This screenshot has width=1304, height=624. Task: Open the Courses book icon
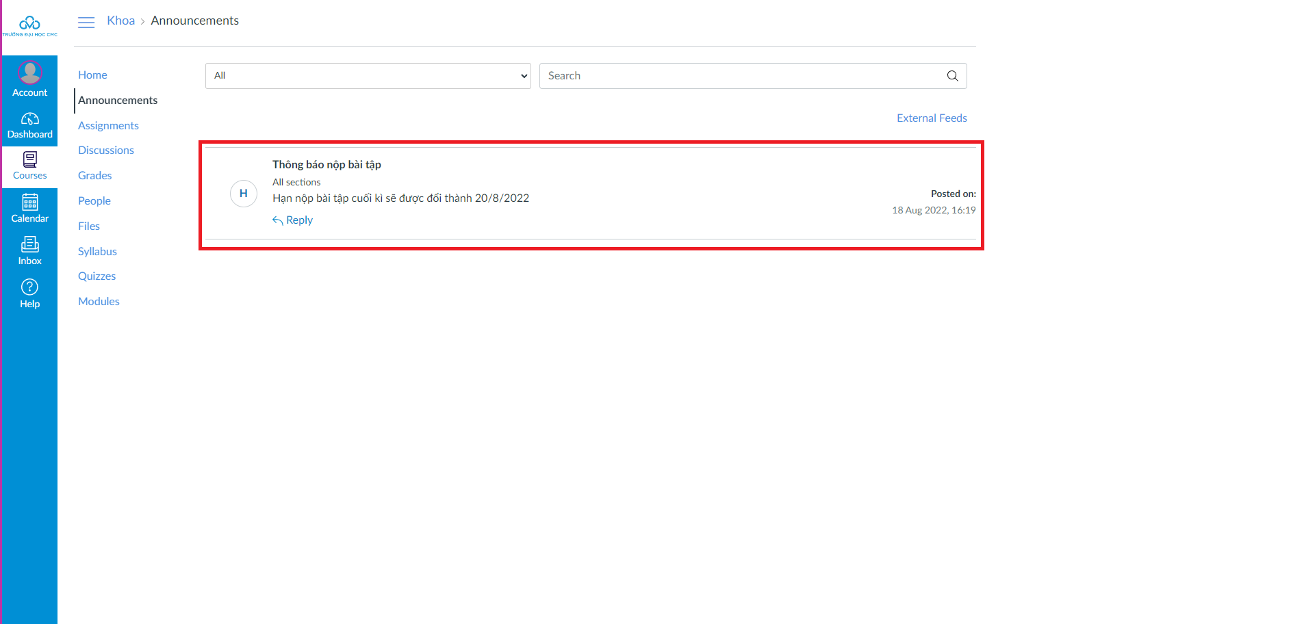(29, 160)
